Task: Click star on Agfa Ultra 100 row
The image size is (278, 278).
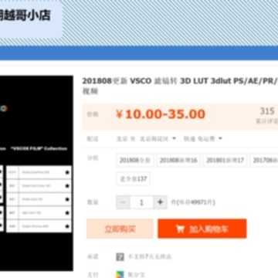Action: click(67, 212)
